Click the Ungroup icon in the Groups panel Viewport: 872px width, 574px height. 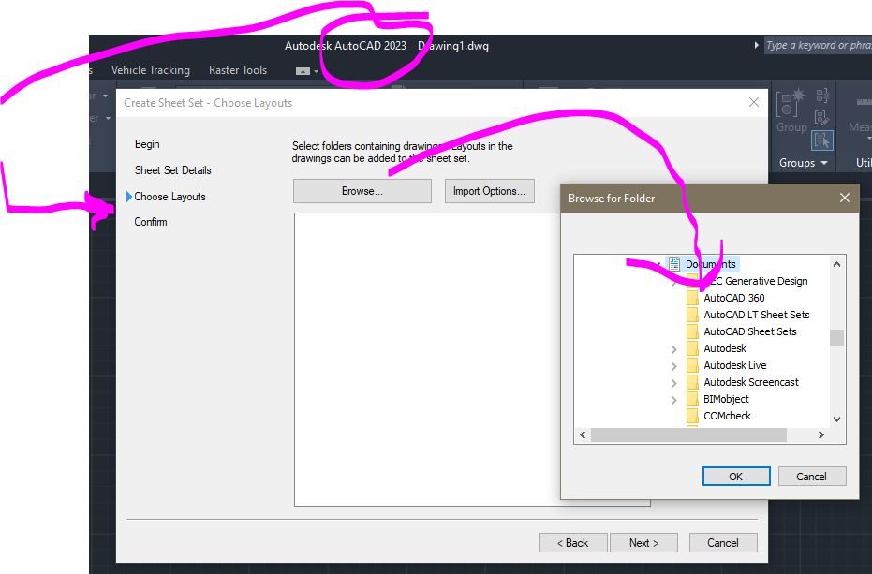tap(822, 96)
